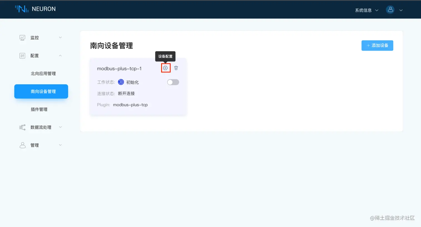Open the dropdown arrow beside the avatar
This screenshot has height=227, width=421.
401,10
